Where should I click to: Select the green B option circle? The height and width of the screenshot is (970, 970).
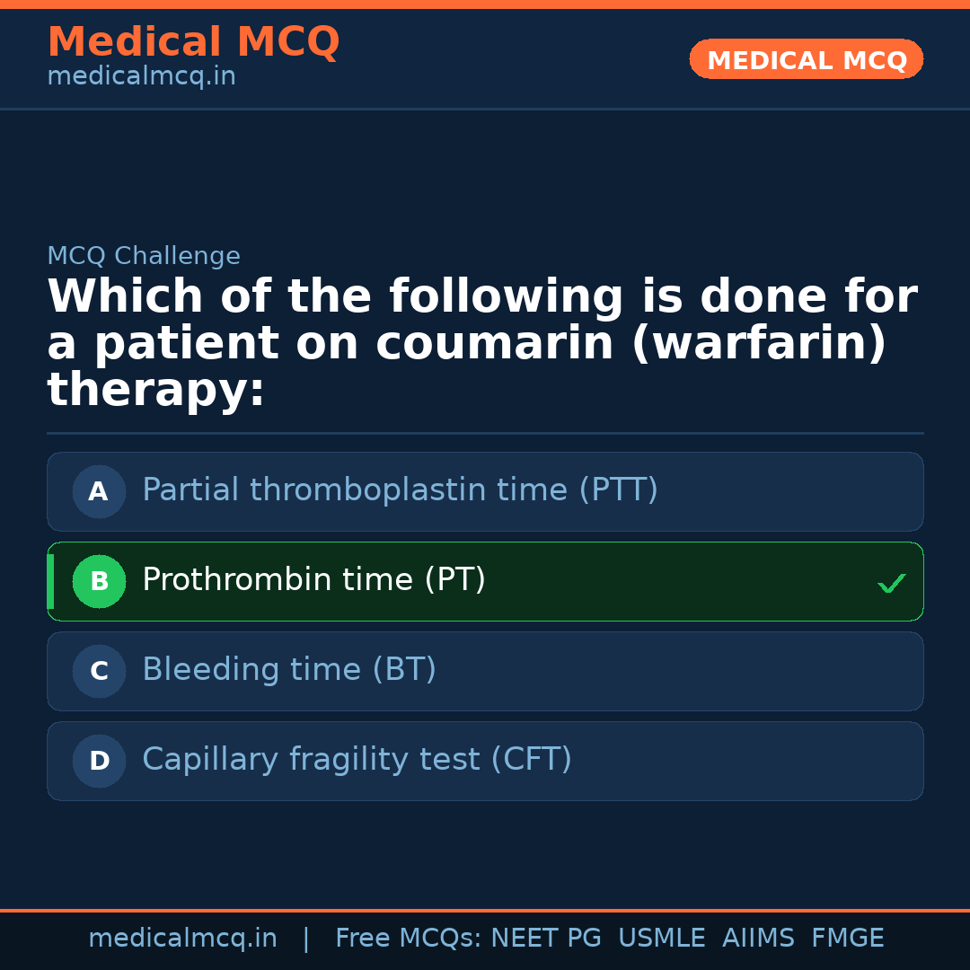coord(99,581)
